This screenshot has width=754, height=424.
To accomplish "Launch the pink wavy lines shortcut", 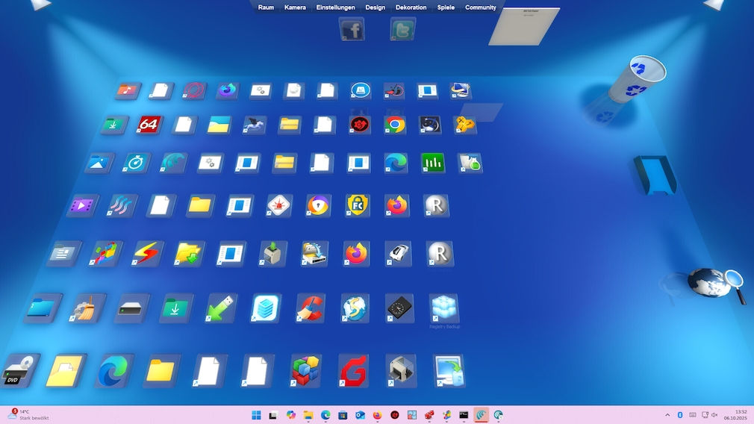I will click(121, 206).
